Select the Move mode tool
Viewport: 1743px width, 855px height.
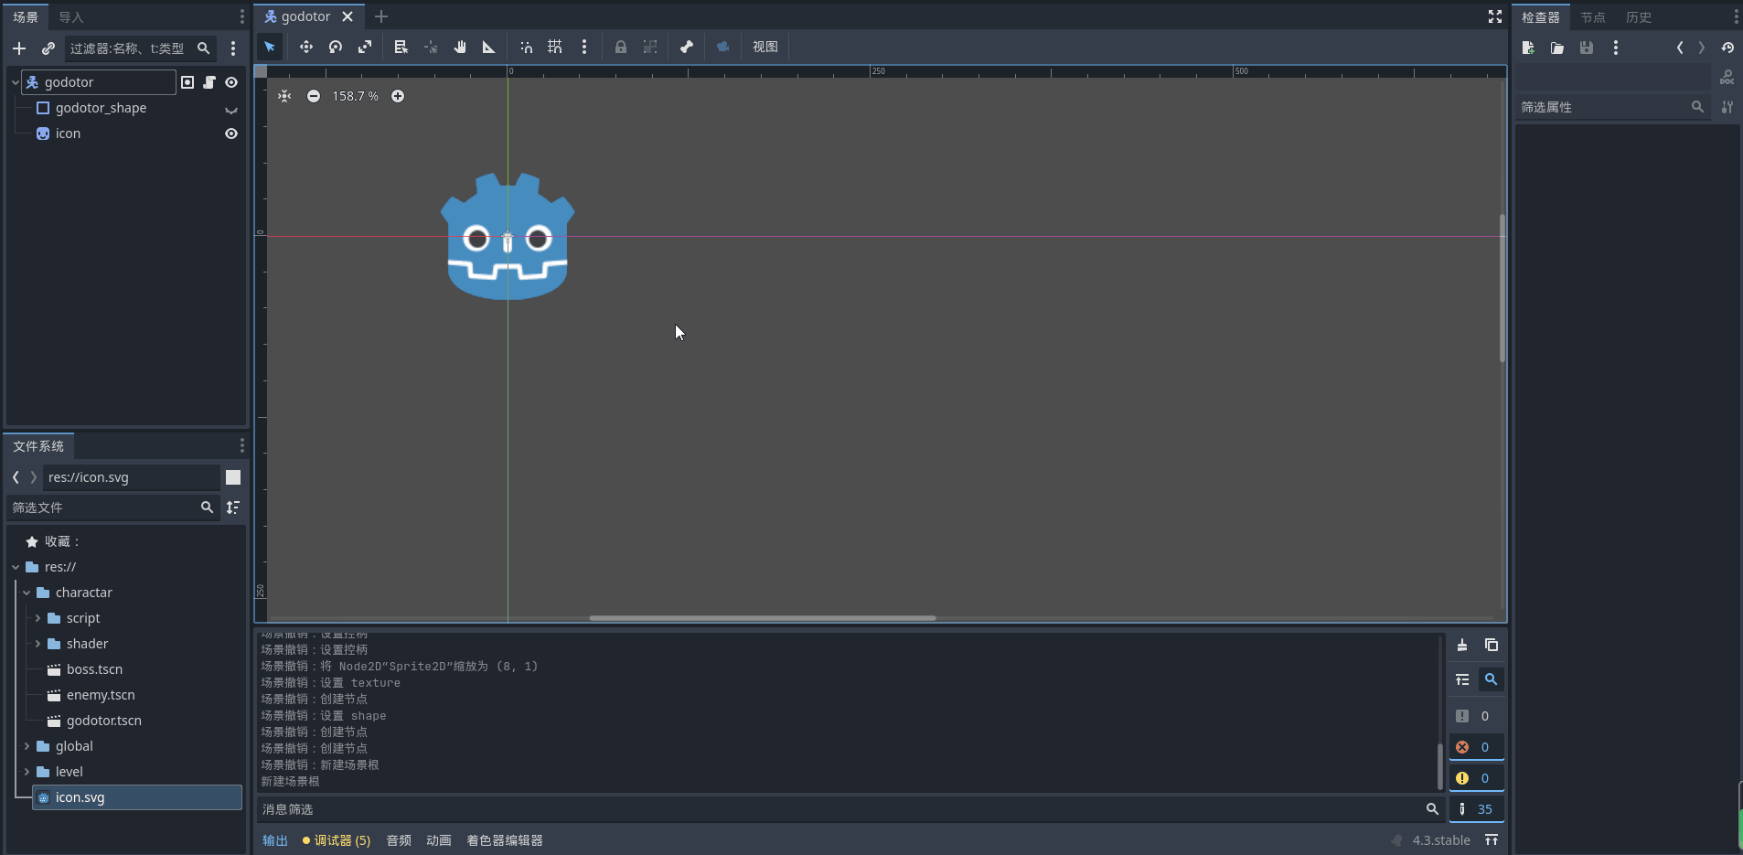(306, 47)
